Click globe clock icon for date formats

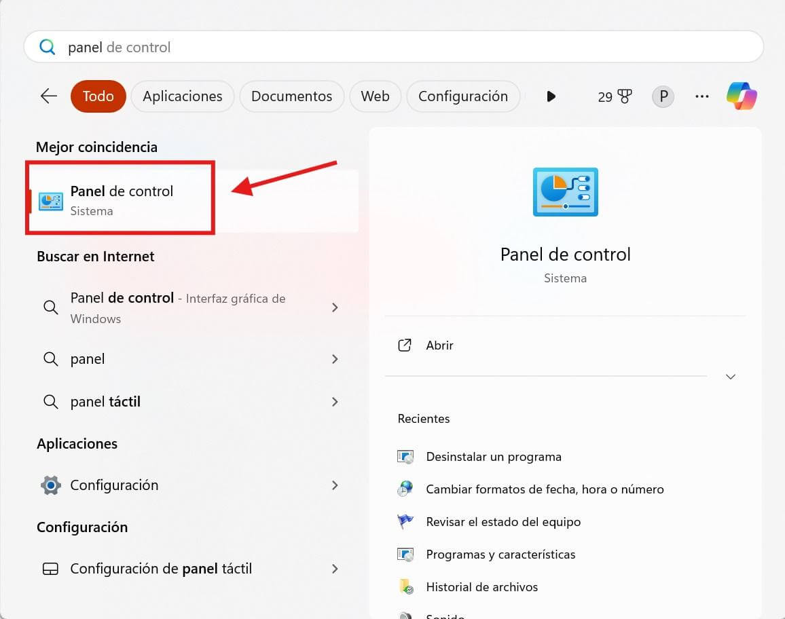[405, 489]
